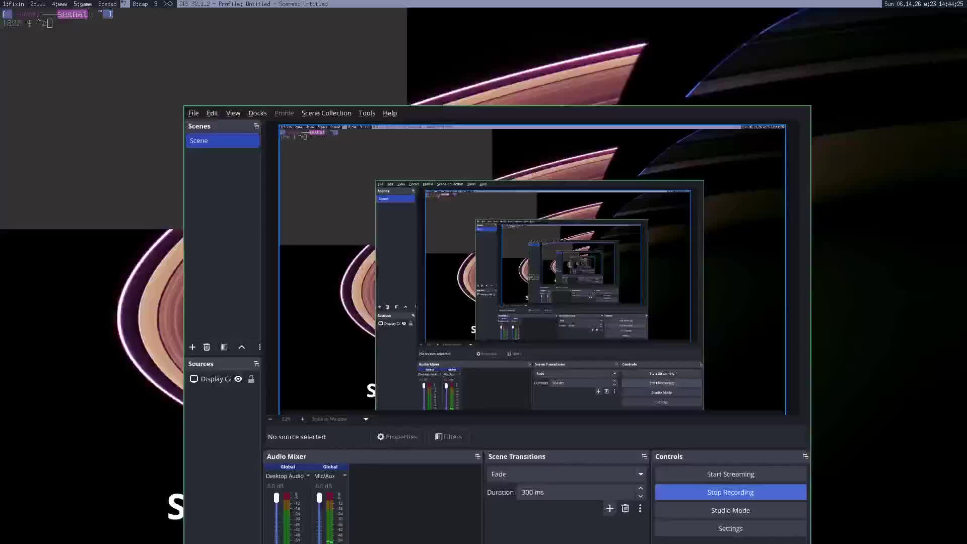Move scene up with arrow icon

point(242,347)
